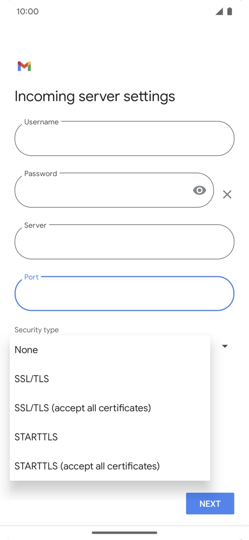Choose the SSL/TLS option
Image resolution: width=249 pixels, height=540 pixels.
[32, 379]
